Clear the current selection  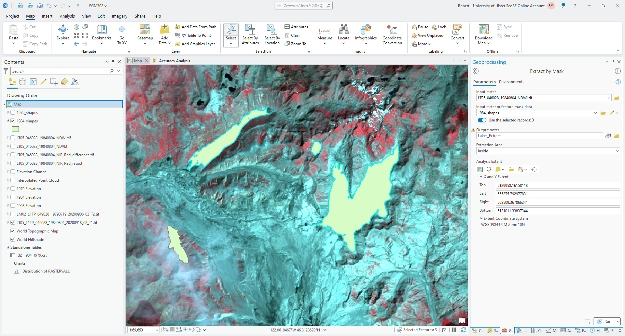[292, 35]
